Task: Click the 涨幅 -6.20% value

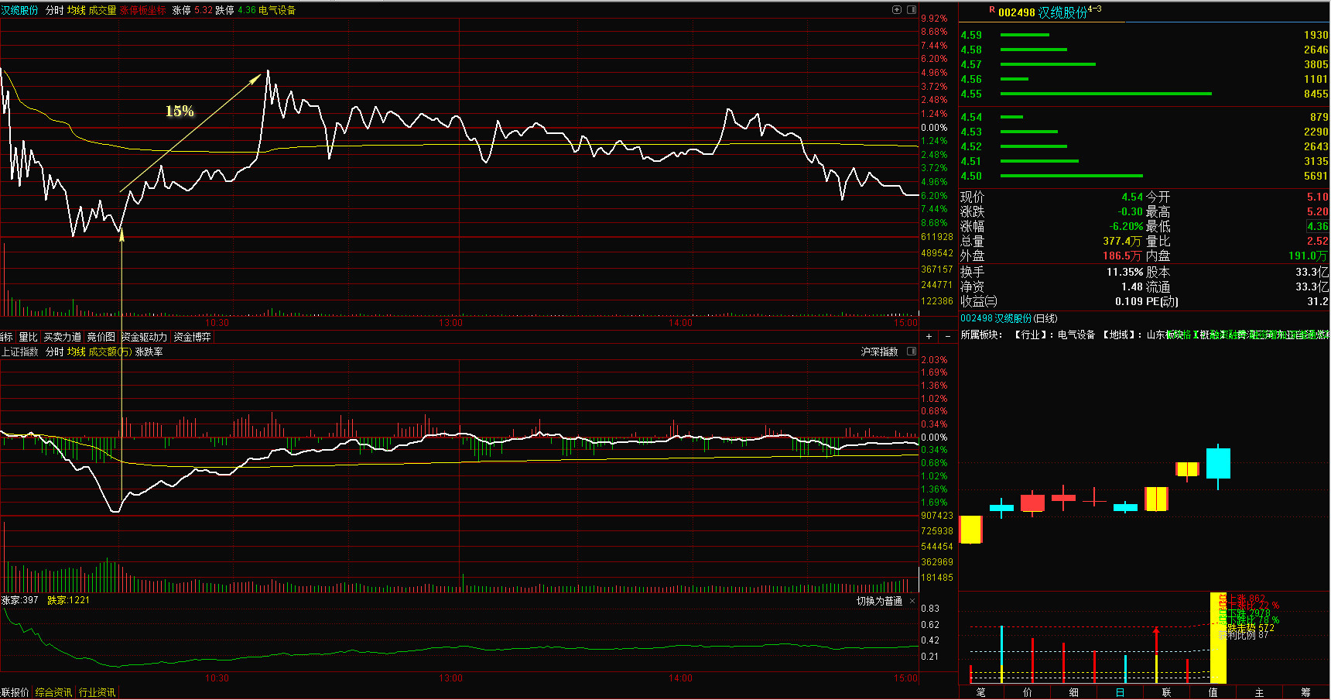Action: click(x=1126, y=226)
